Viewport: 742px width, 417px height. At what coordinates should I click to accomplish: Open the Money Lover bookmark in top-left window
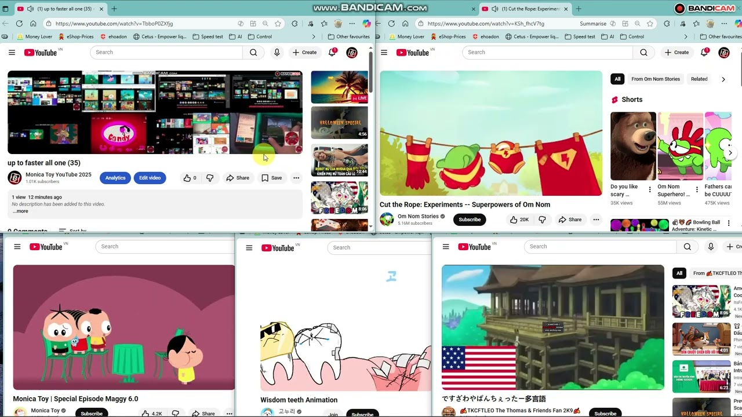[x=36, y=36]
